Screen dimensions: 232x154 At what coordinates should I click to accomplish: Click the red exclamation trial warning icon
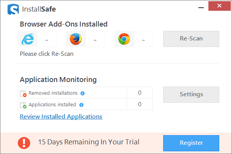click(x=24, y=142)
